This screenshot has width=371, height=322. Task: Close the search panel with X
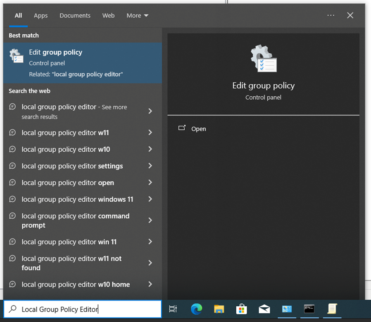[x=350, y=15]
